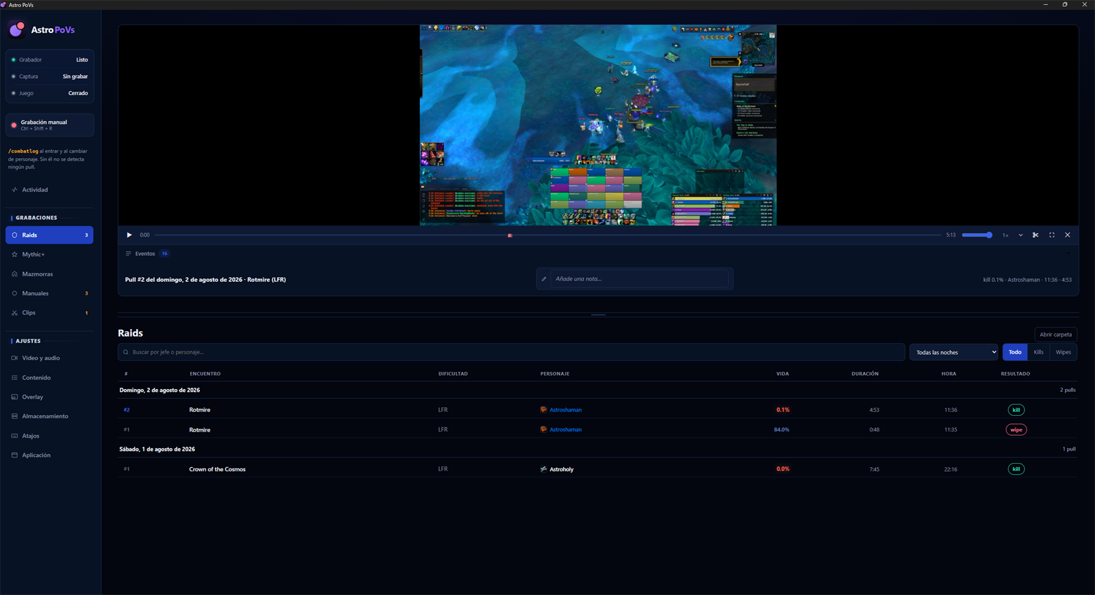1095x595 pixels.
Task: Open Almacenamiento settings
Action: pyautogui.click(x=50, y=416)
